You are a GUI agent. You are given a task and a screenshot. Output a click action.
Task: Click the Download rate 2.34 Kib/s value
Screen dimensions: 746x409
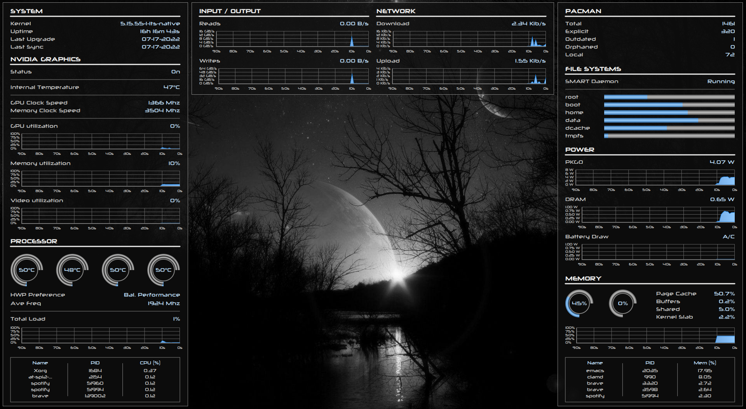click(528, 24)
